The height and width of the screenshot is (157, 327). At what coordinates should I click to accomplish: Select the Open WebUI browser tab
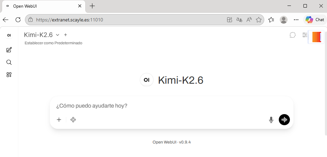[x=43, y=6]
